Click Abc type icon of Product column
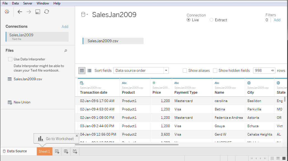The width and height of the screenshot is (288, 161). point(124,83)
